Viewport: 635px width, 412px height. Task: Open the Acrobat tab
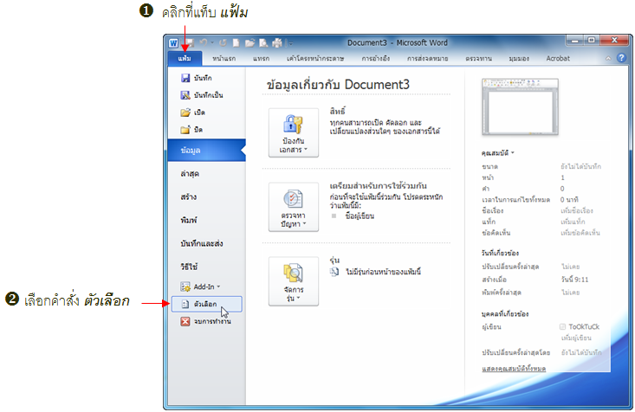point(558,58)
